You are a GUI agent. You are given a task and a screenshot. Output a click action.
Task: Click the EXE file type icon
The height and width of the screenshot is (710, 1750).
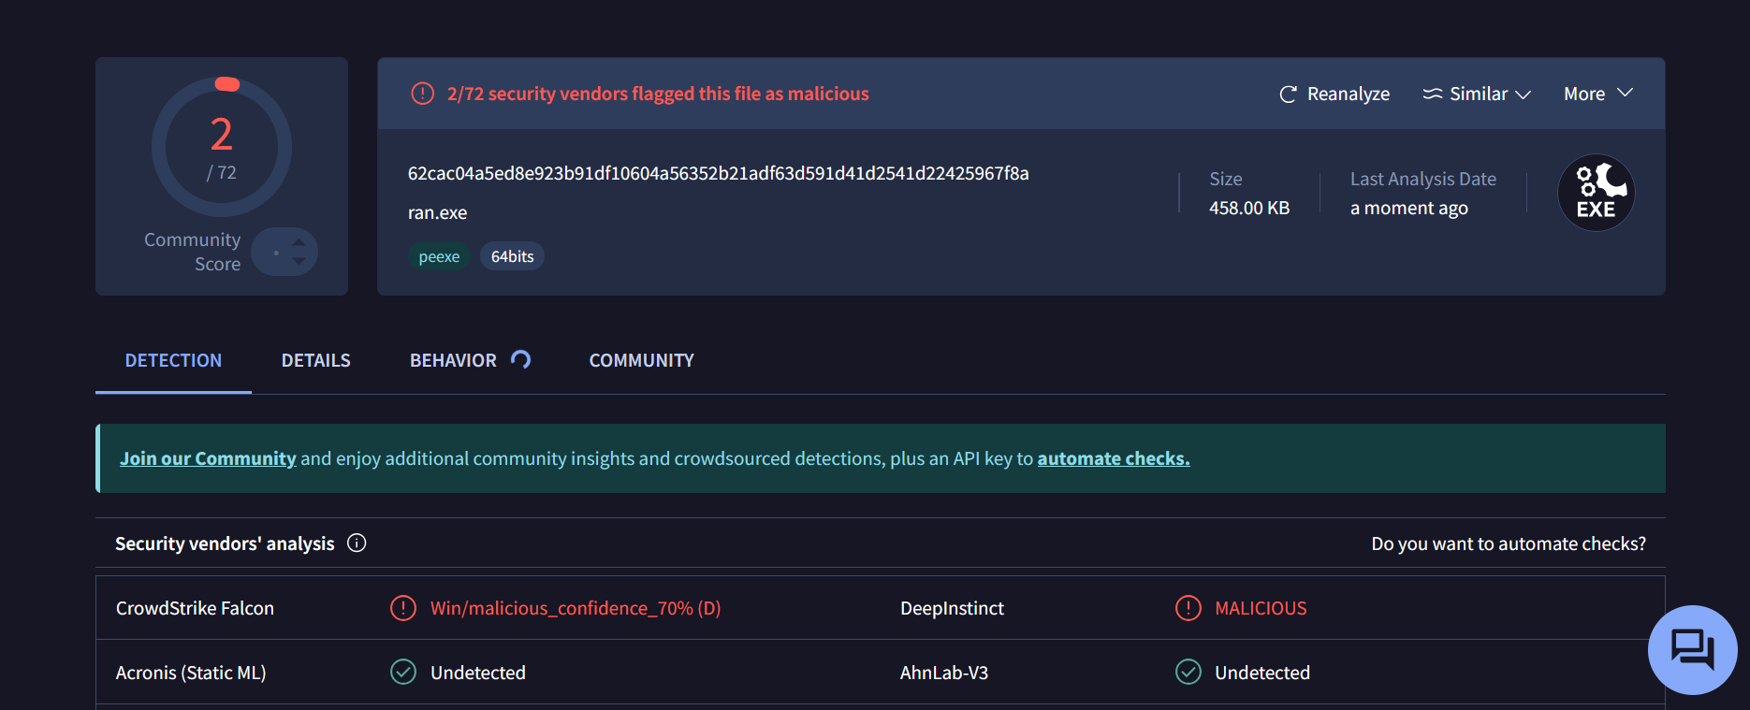click(1596, 193)
